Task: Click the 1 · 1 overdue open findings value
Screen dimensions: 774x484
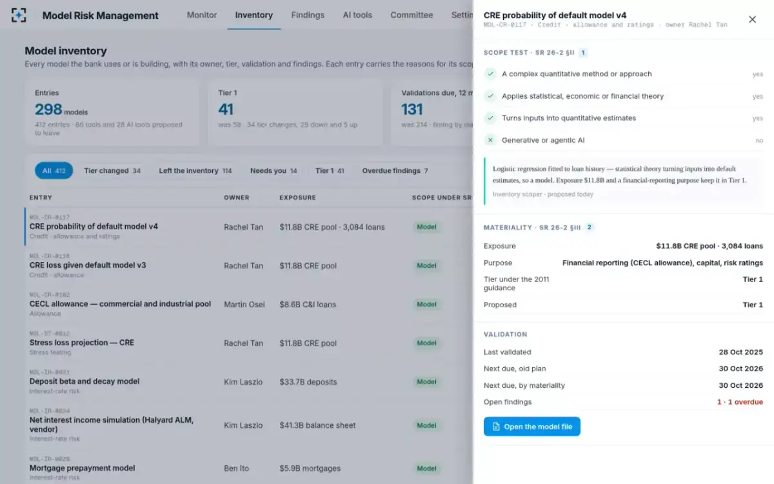Action: tap(740, 402)
